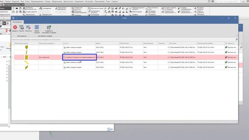
Task: Sort by the Толщина column header
Action: (163, 43)
